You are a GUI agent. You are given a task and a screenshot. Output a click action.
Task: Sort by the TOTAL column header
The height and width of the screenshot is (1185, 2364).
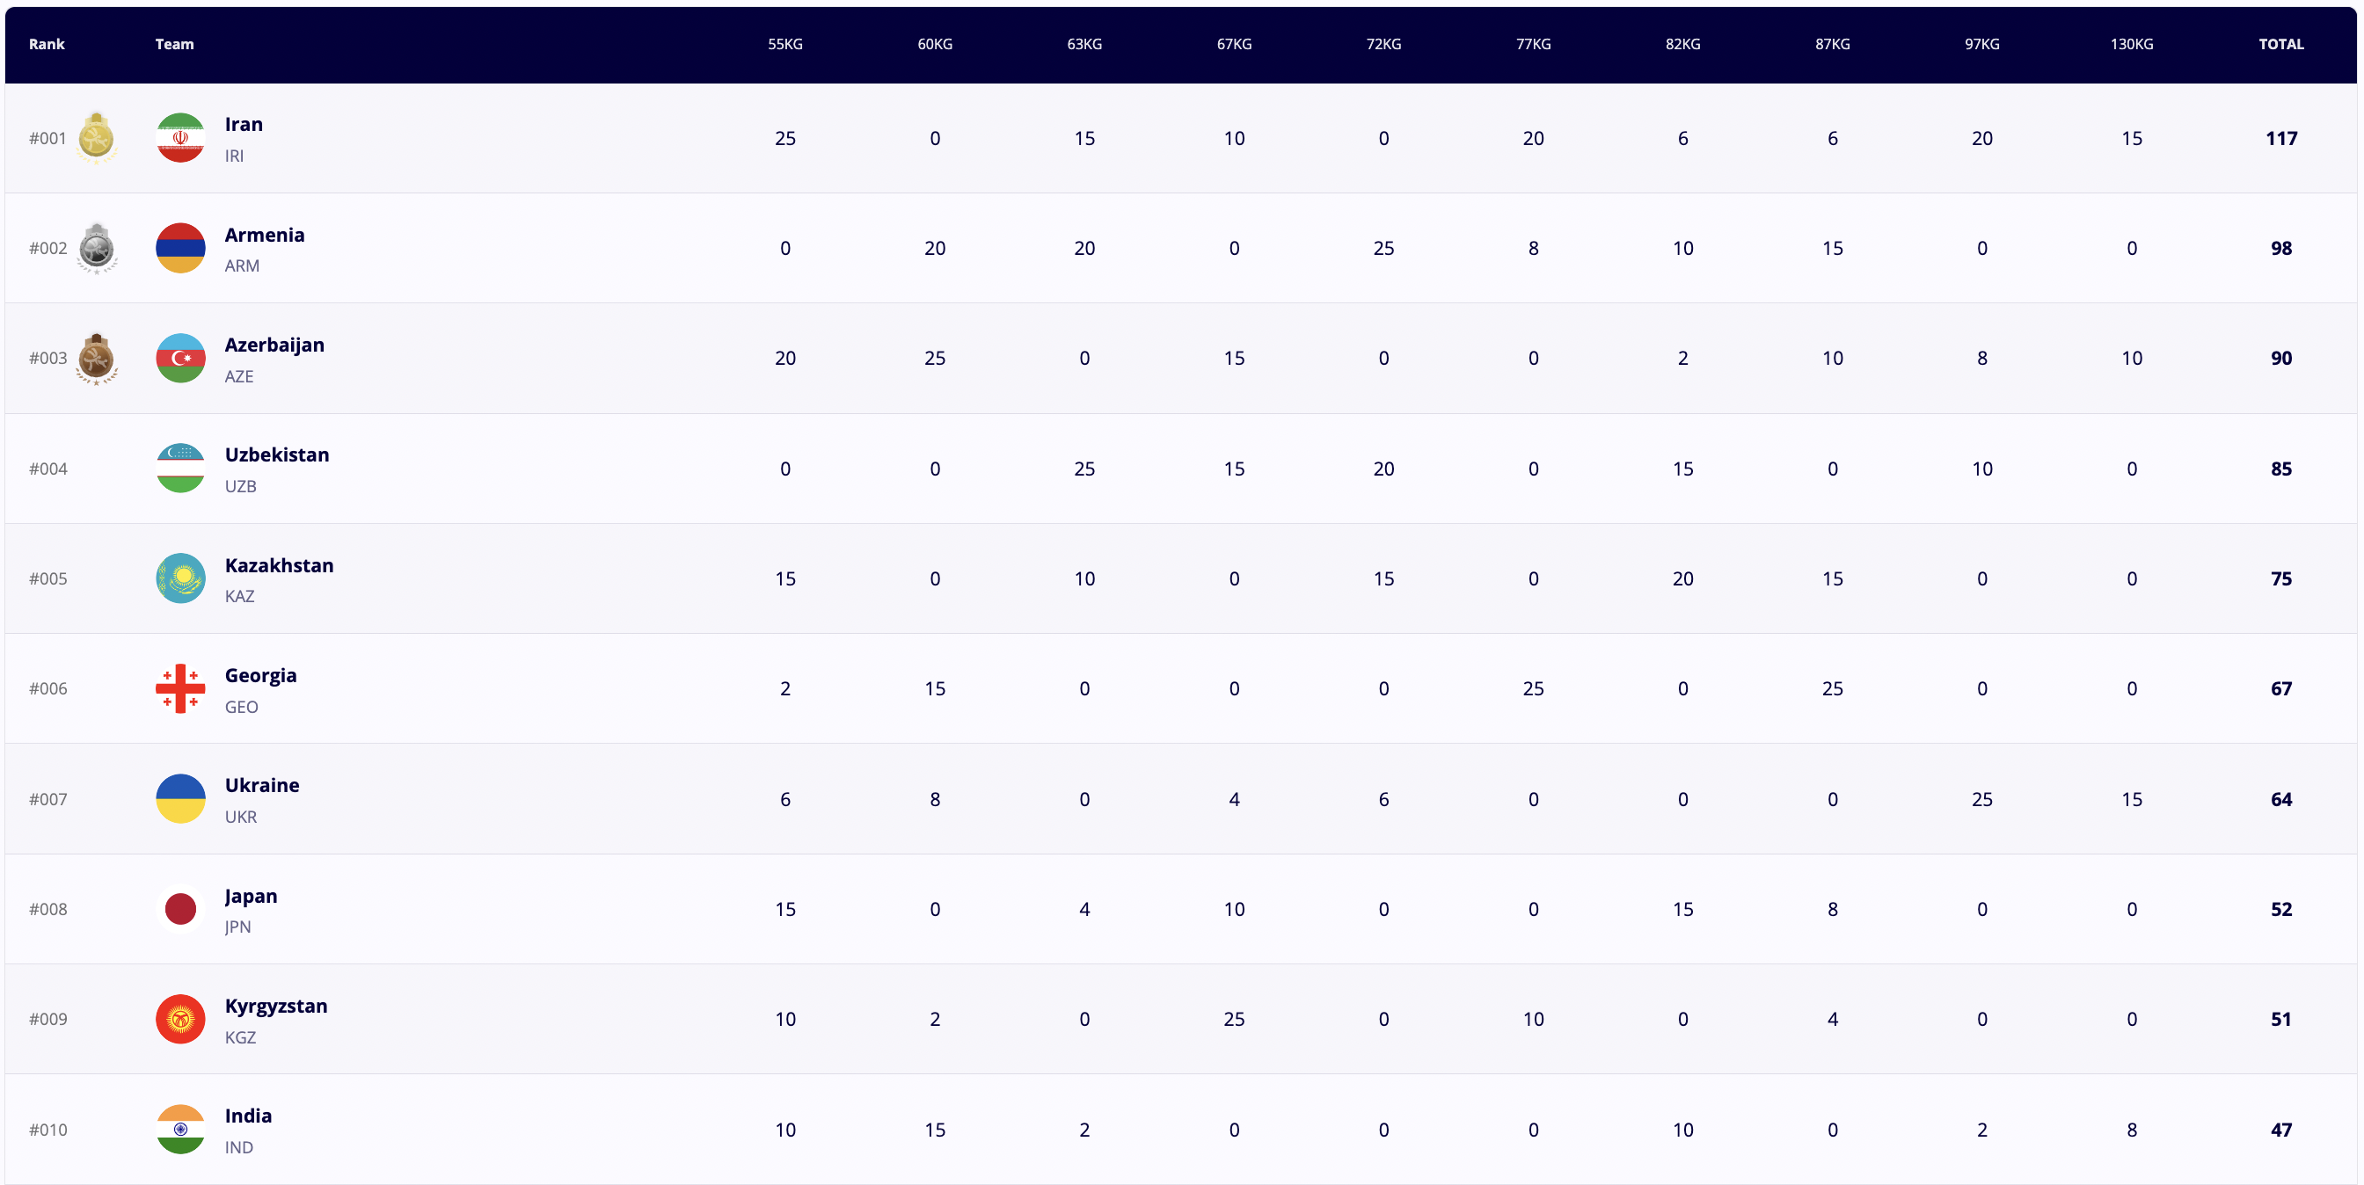pyautogui.click(x=2280, y=44)
